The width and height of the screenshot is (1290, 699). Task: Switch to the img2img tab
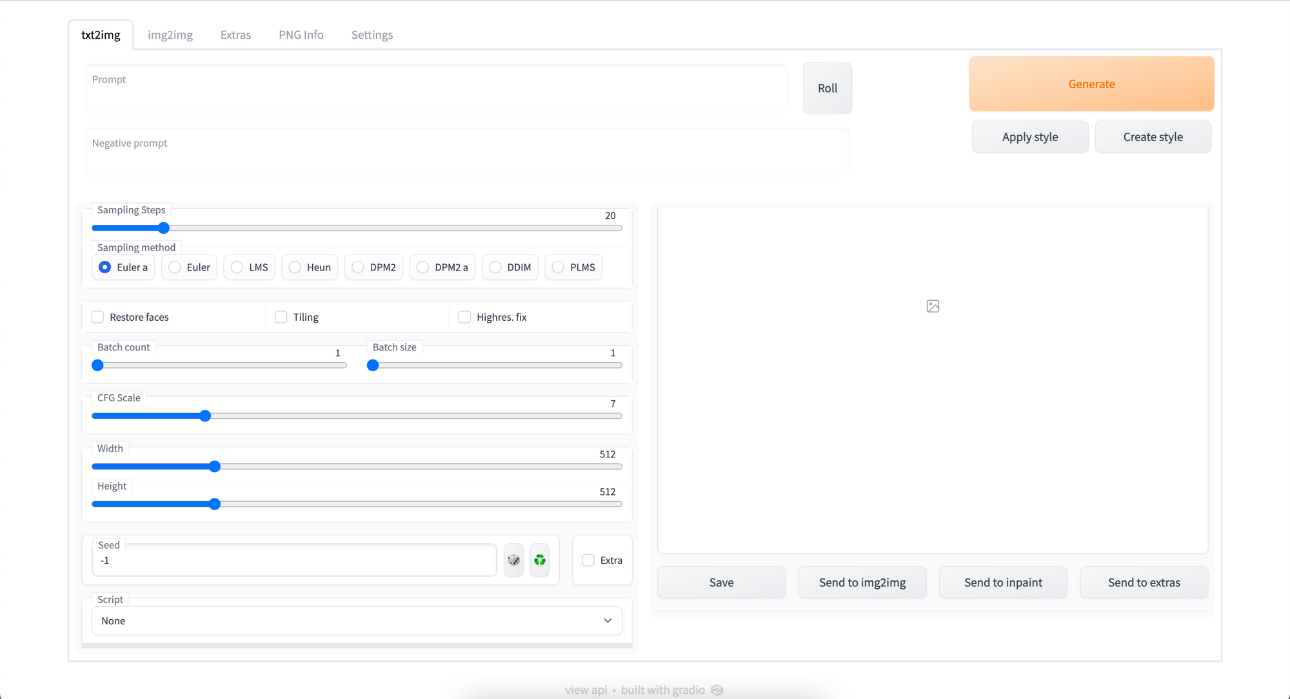click(x=171, y=34)
